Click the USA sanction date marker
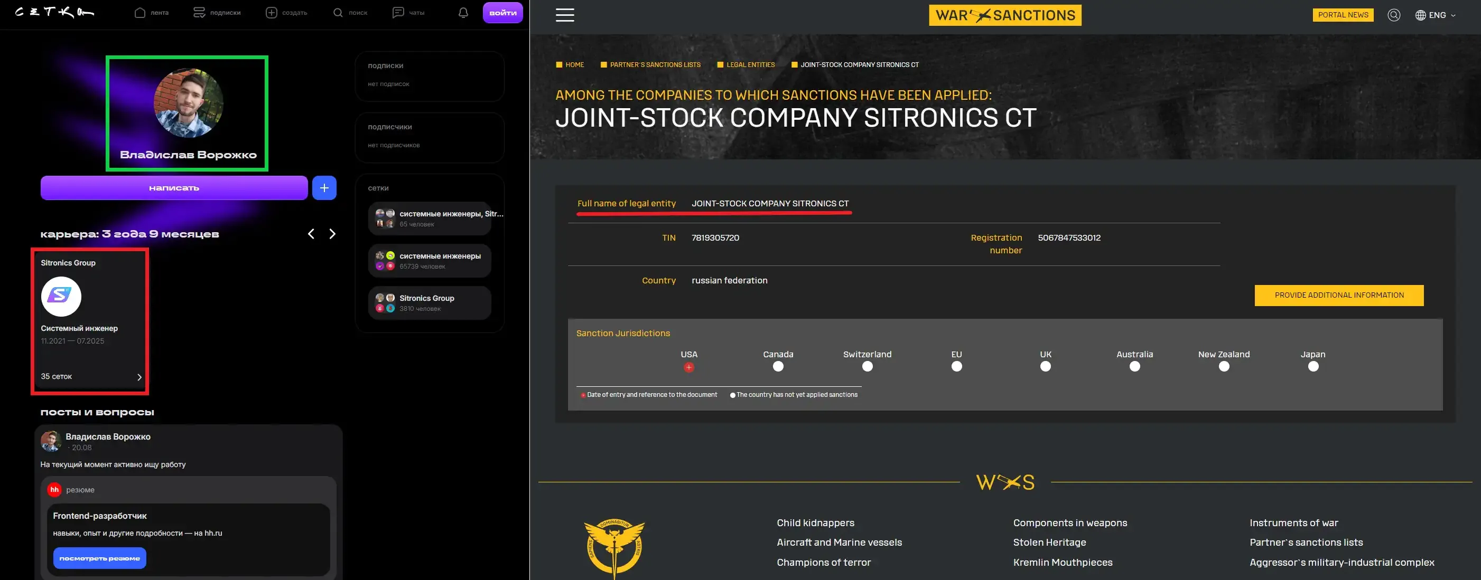The height and width of the screenshot is (580, 1481). point(689,367)
